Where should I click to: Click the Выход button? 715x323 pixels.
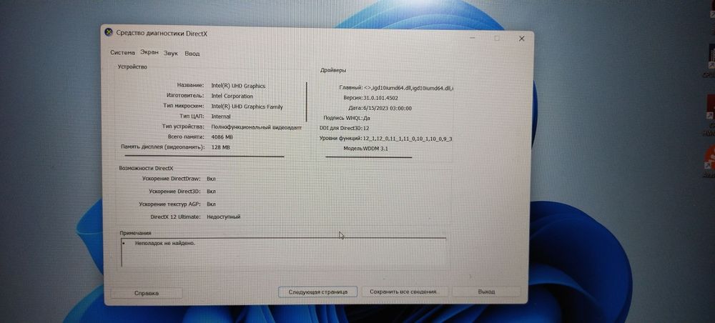click(486, 292)
